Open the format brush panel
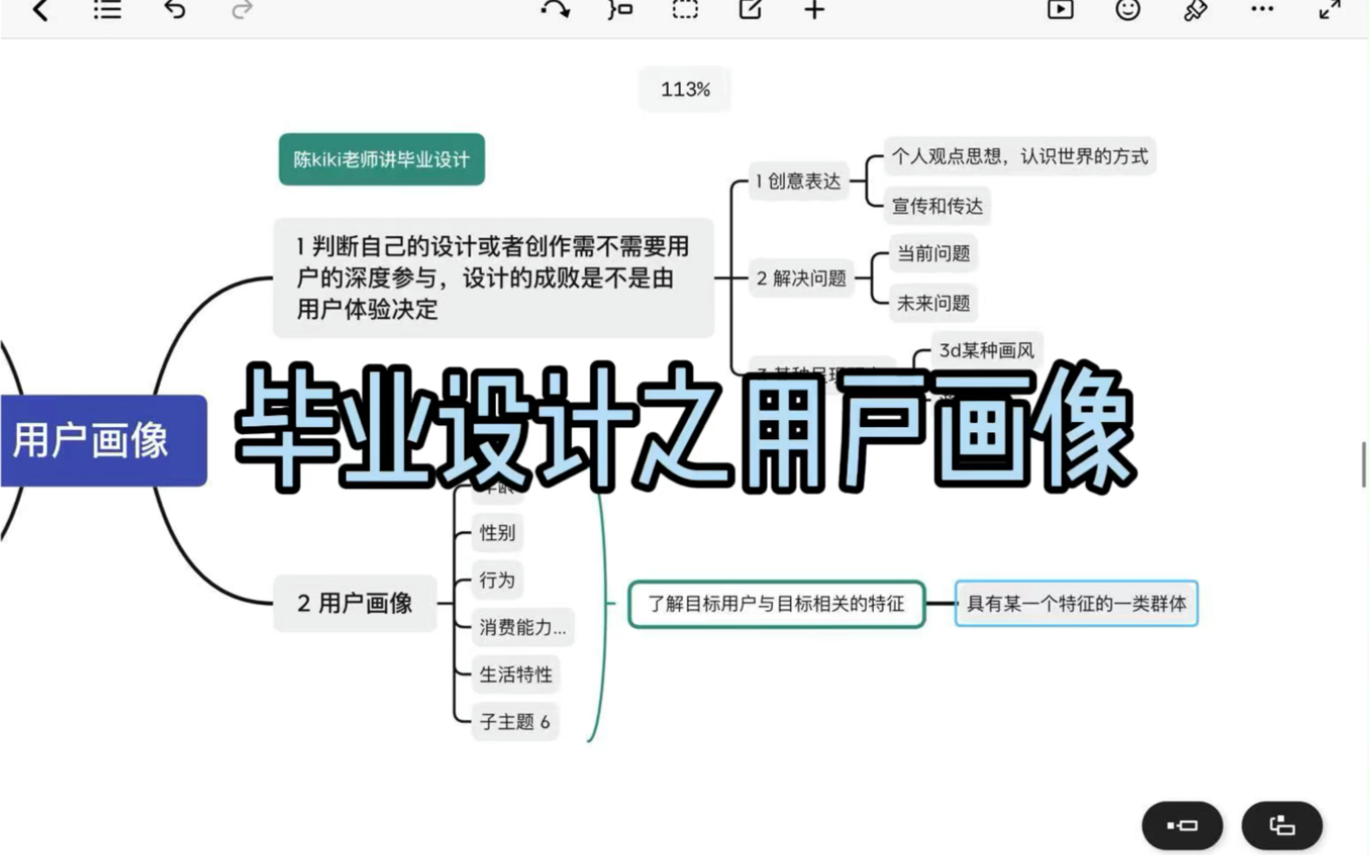 point(1195,10)
